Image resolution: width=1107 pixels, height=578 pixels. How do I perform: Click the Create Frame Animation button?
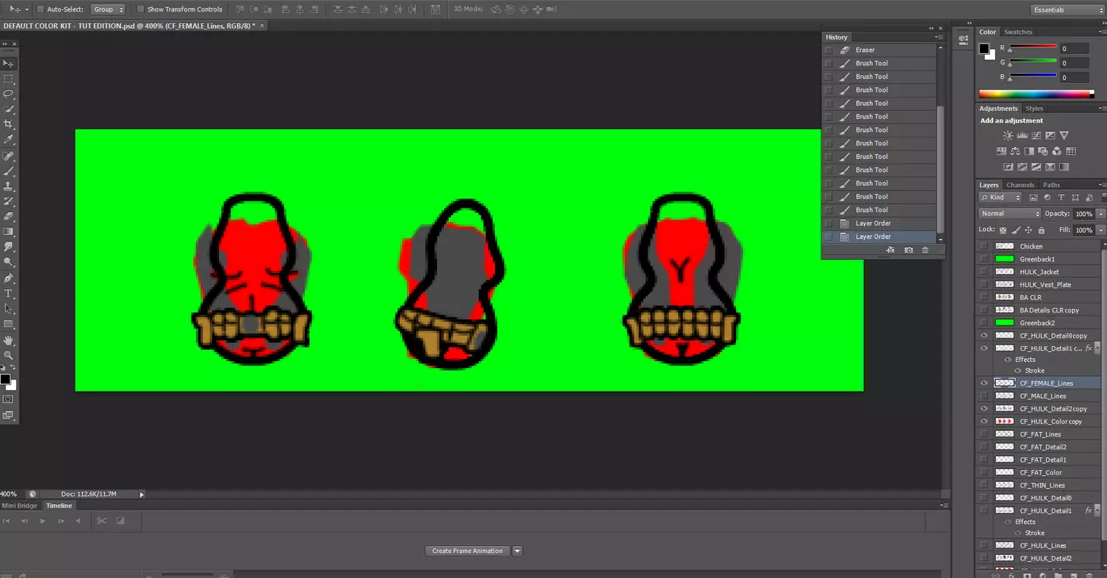point(468,551)
